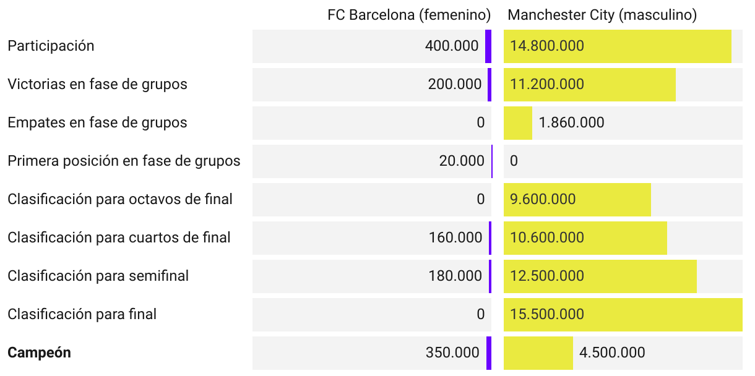Select Clasificación para octavos de final label

click(120, 199)
